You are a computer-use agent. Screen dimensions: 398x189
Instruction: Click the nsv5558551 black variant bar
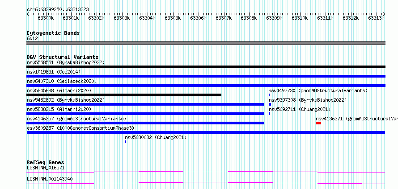coord(206,67)
